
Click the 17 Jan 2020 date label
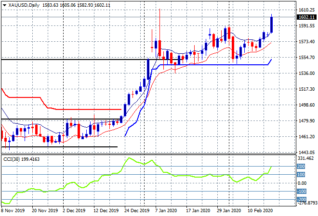click(198, 211)
